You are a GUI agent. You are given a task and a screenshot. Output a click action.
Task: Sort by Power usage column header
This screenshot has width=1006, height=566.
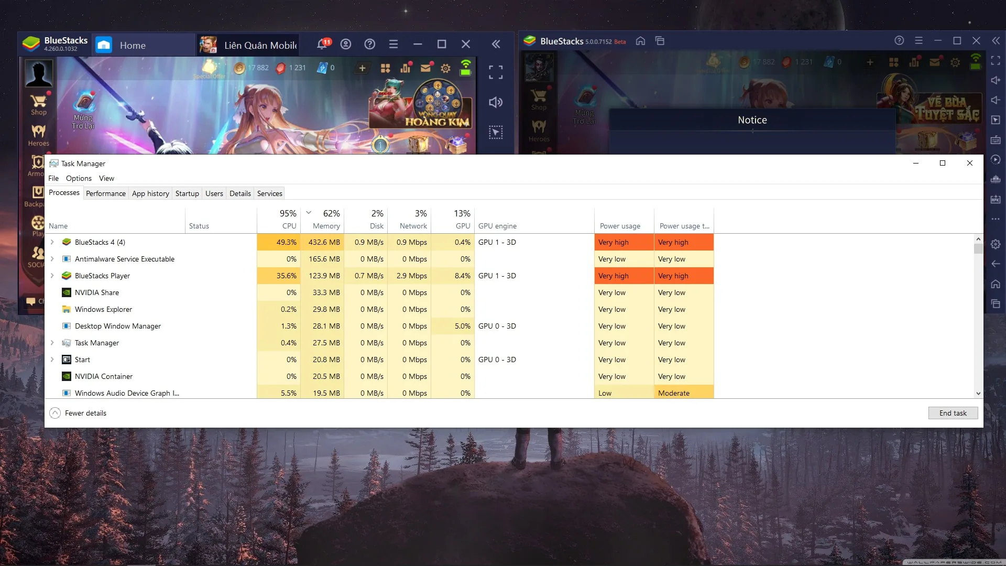point(624,220)
